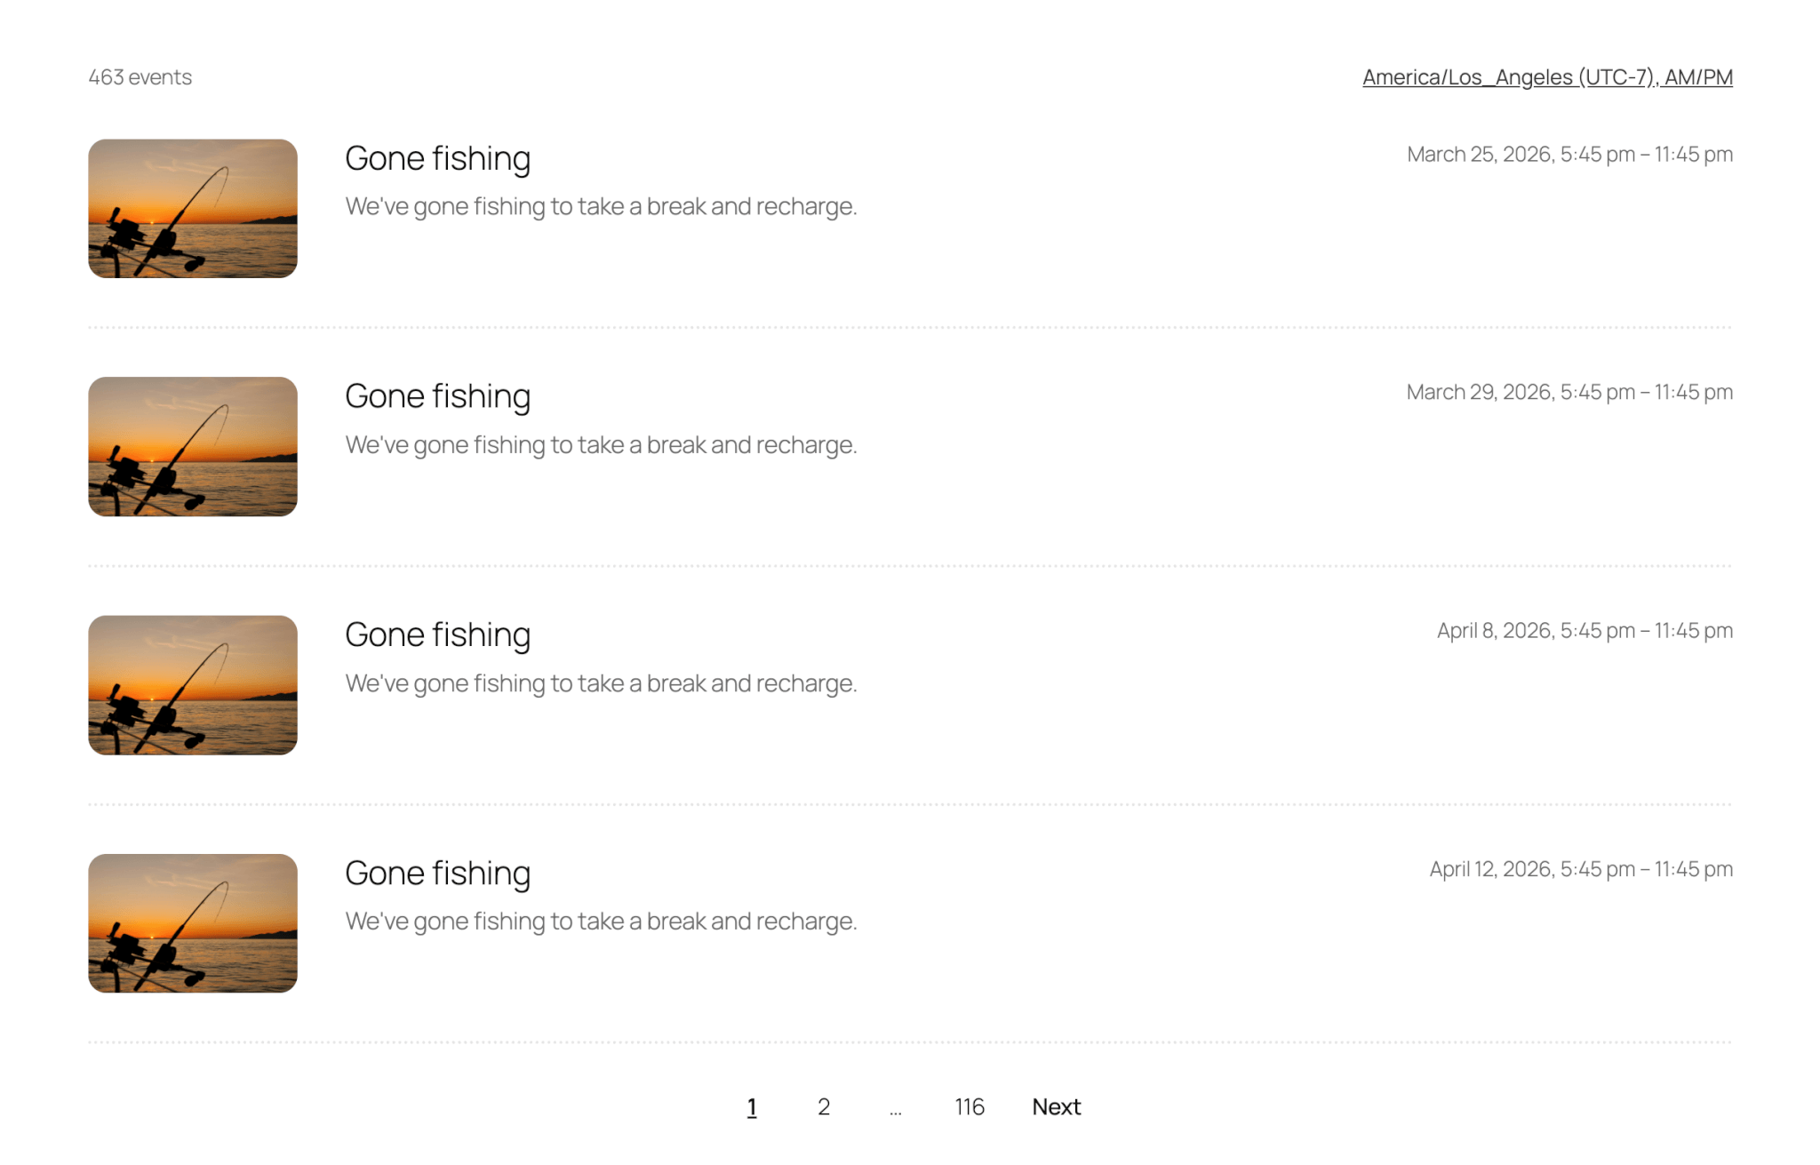Change the America/Los_Angeles timezone setting
The height and width of the screenshot is (1165, 1820).
(1546, 77)
